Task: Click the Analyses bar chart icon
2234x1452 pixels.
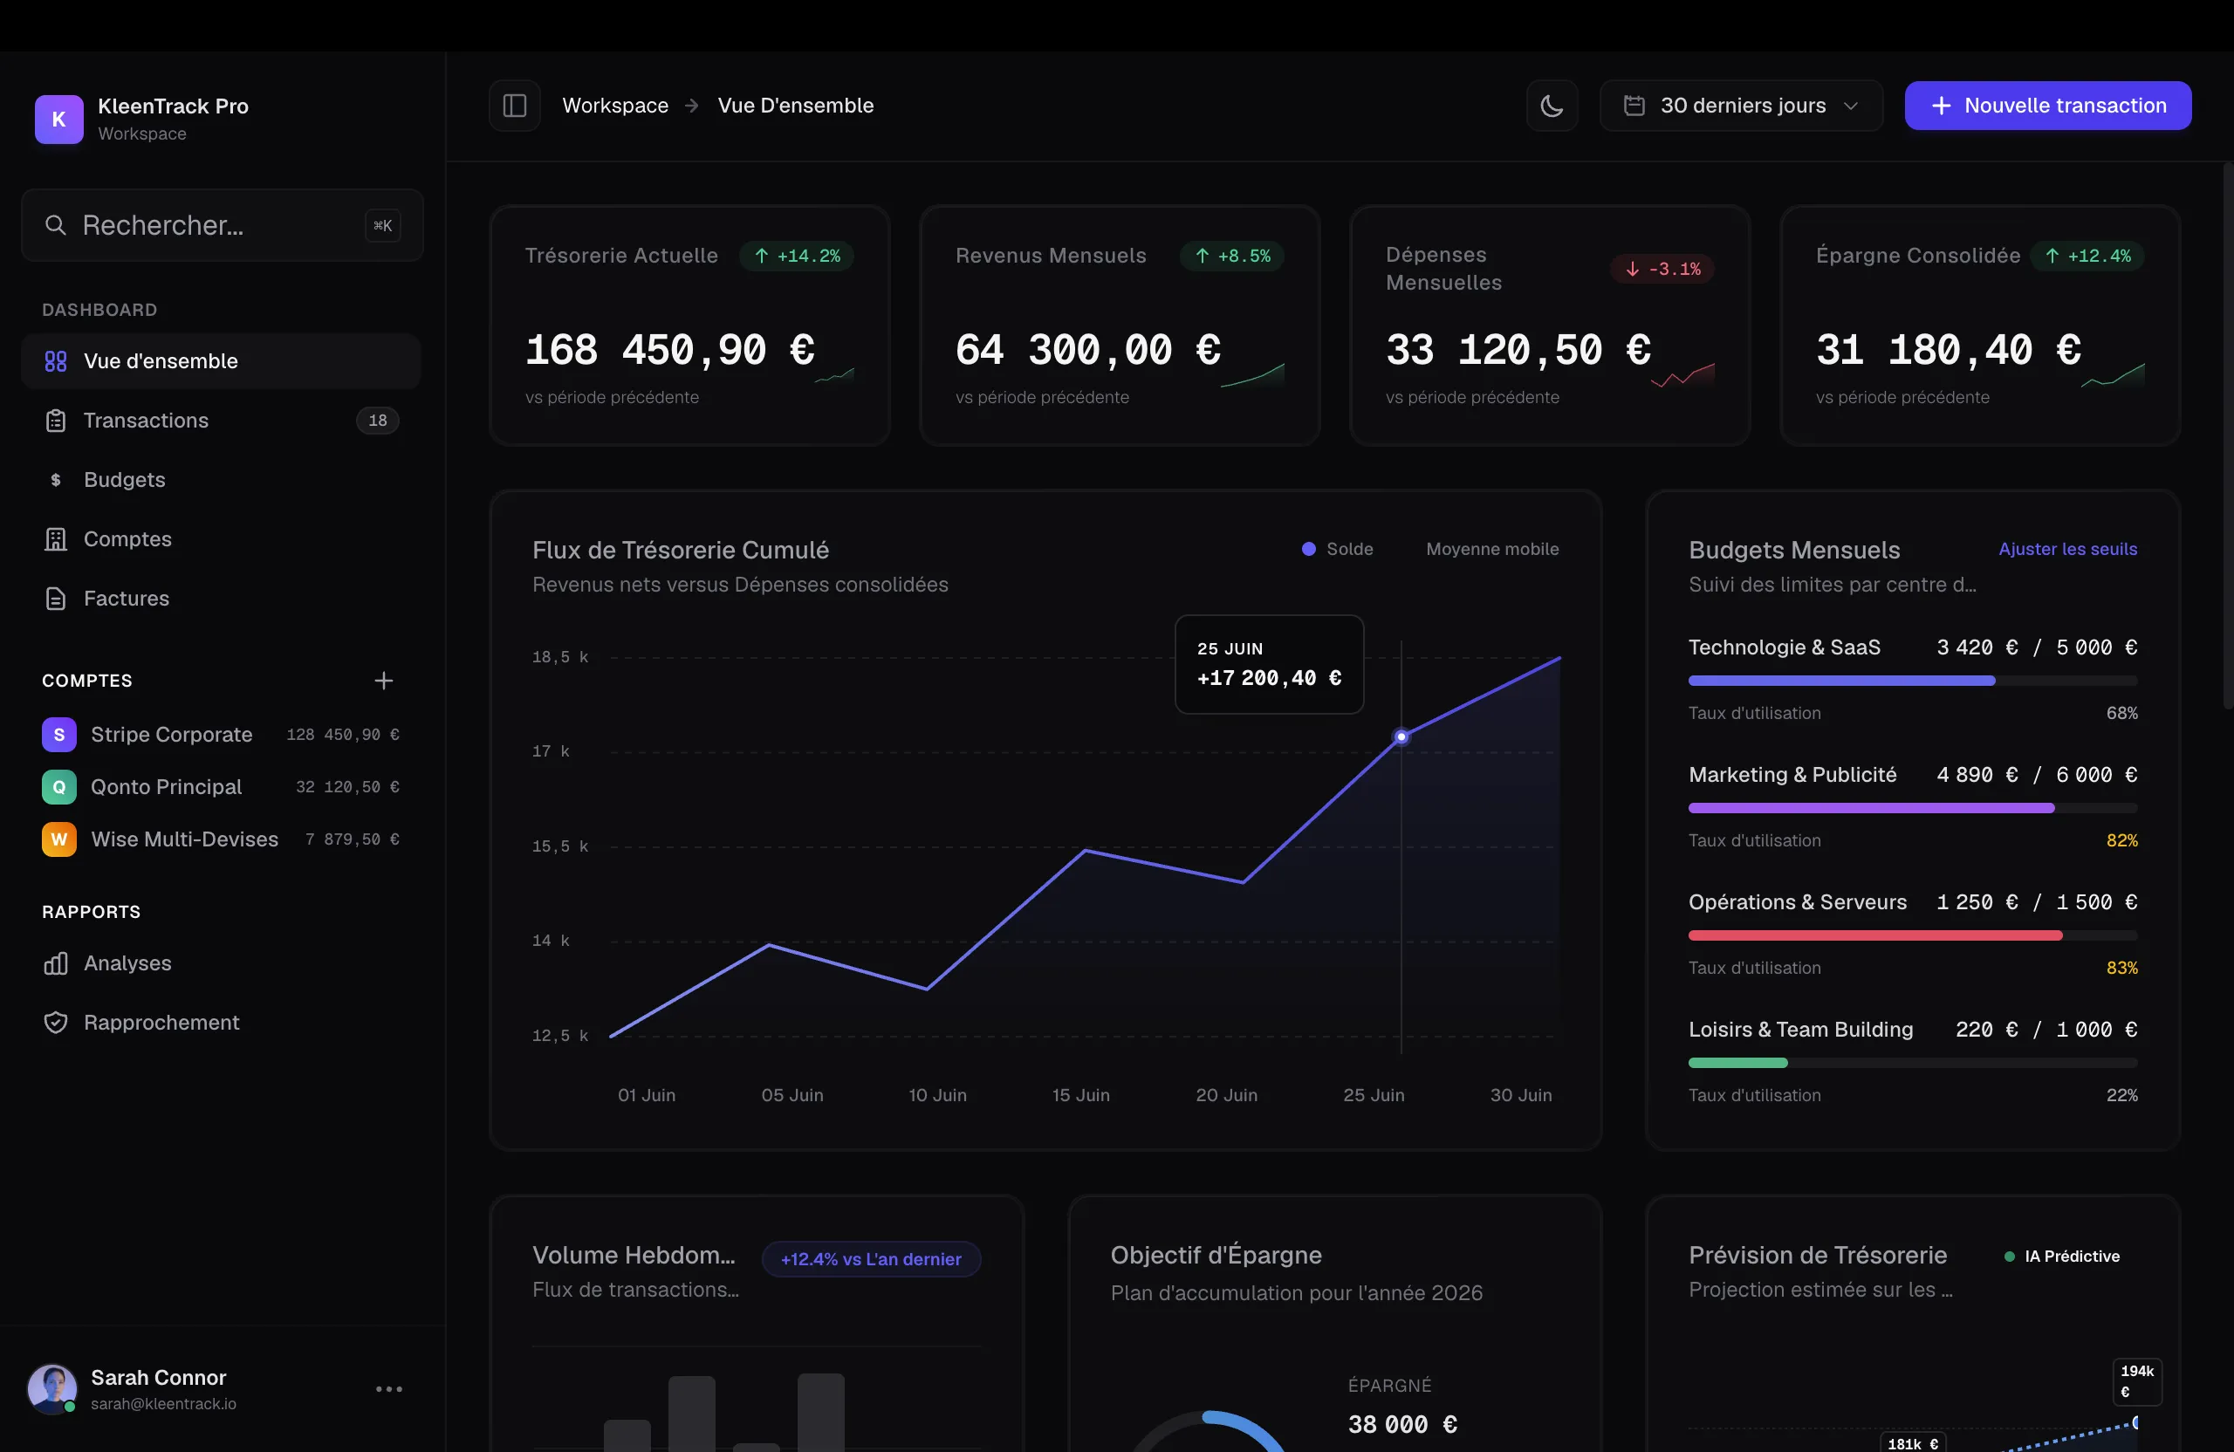Action: pyautogui.click(x=55, y=963)
